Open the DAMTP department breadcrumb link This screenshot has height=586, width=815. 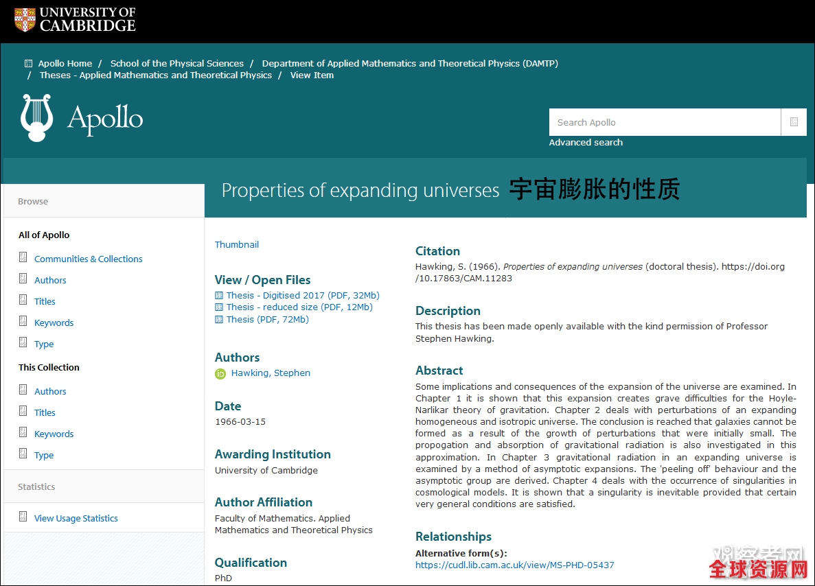tap(409, 64)
